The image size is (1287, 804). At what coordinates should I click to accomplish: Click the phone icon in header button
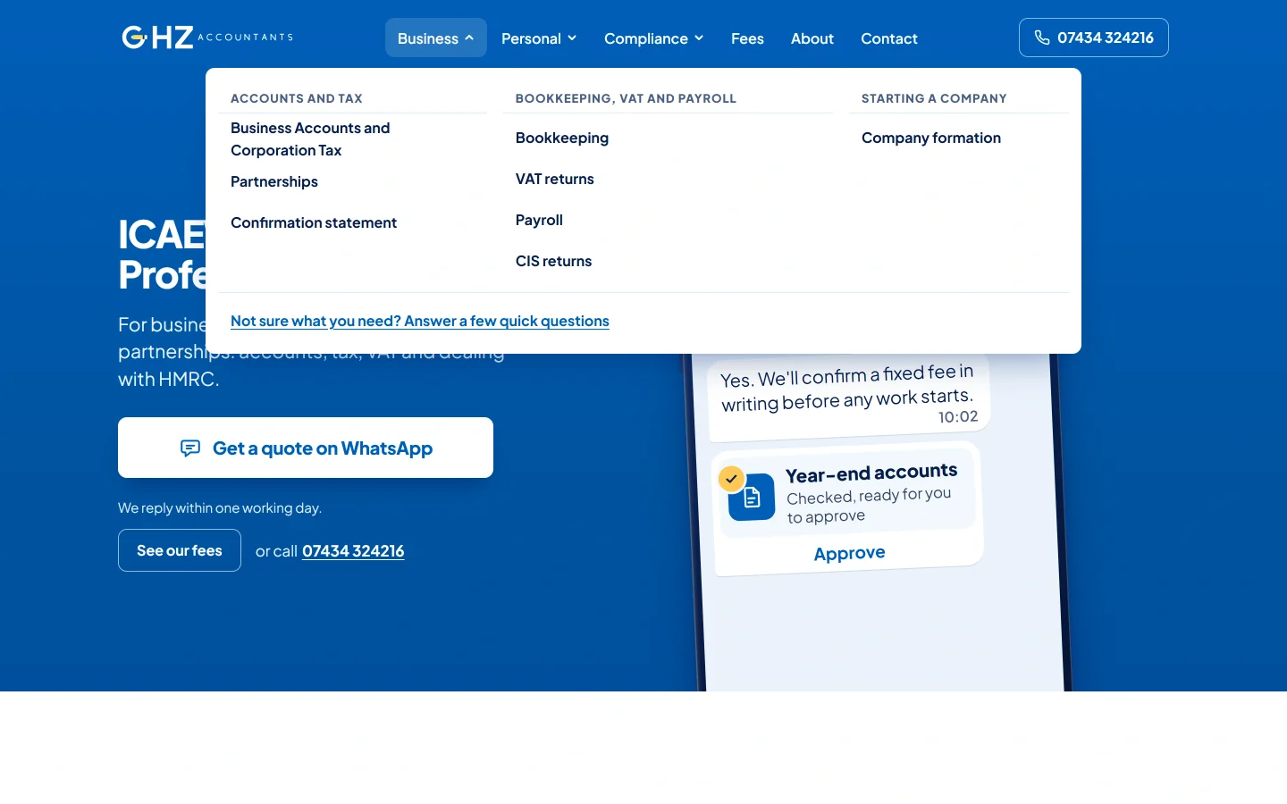point(1042,38)
